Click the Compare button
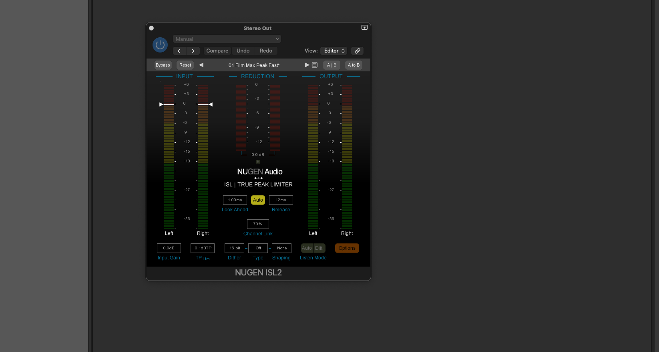Viewport: 659px width, 352px height. [x=217, y=51]
